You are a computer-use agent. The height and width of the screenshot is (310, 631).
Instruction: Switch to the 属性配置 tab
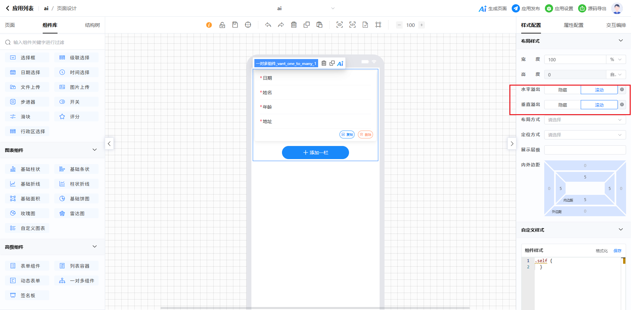pos(573,25)
